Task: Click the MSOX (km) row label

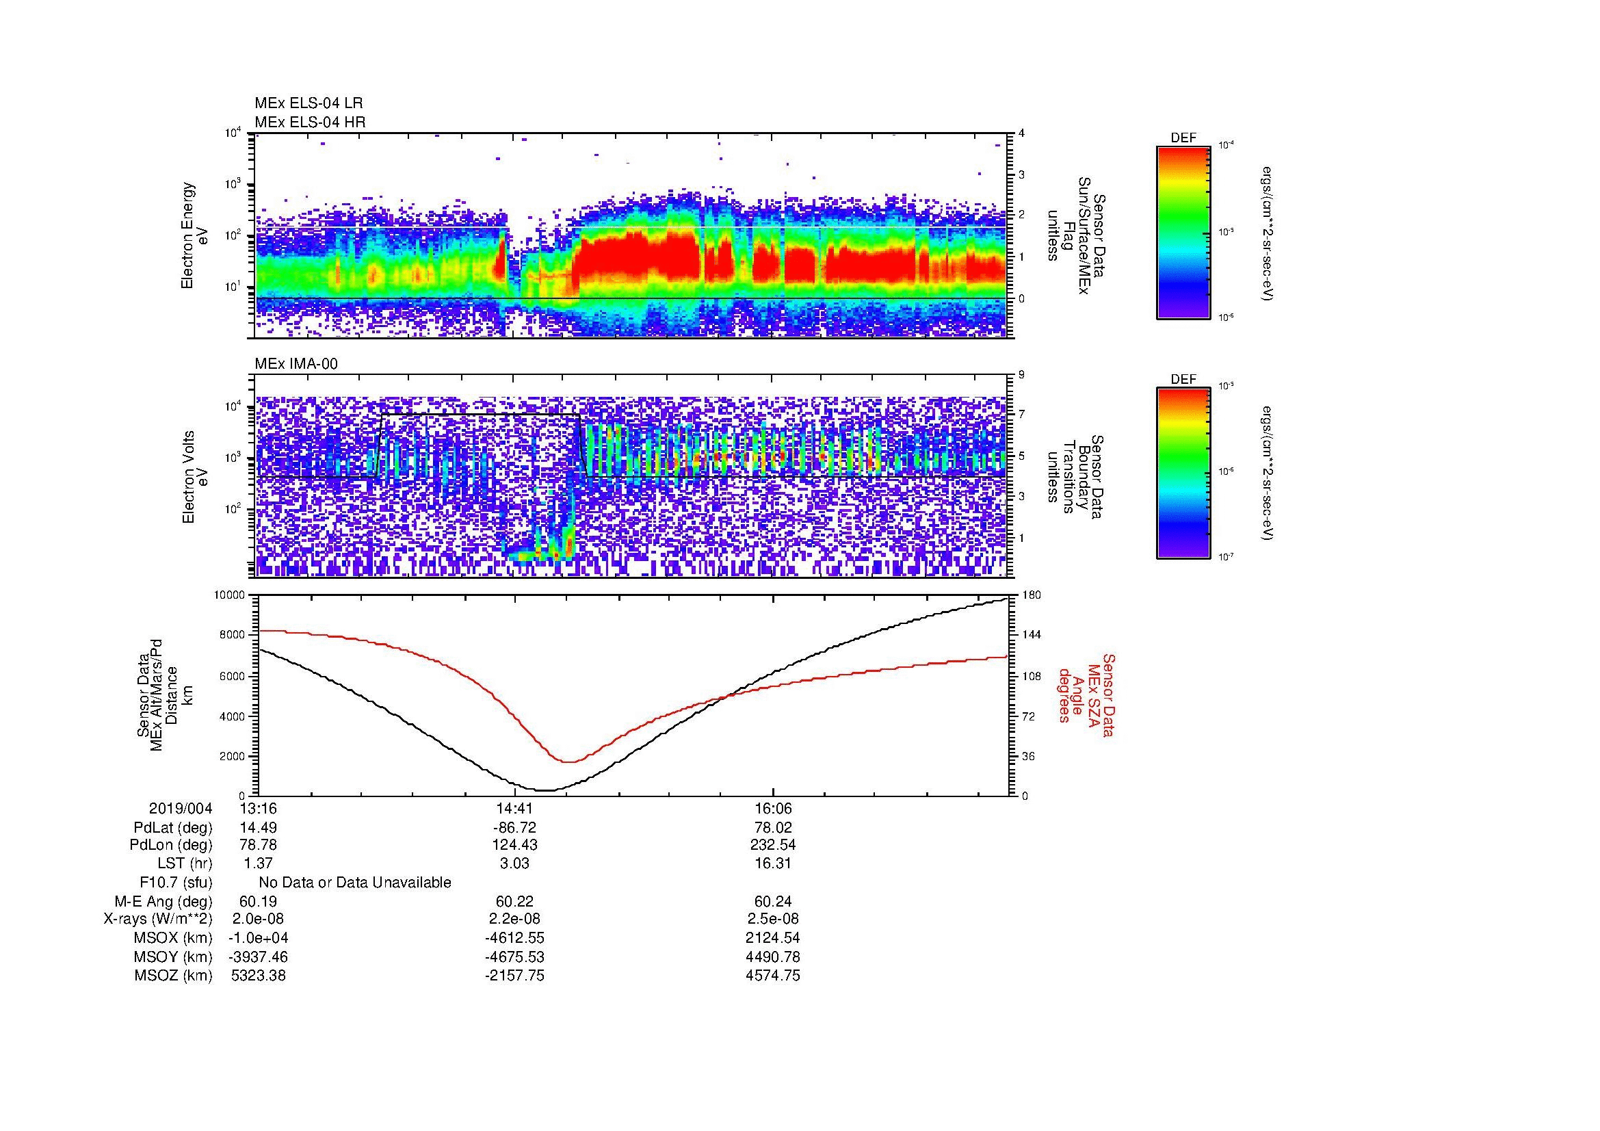Action: (x=173, y=938)
